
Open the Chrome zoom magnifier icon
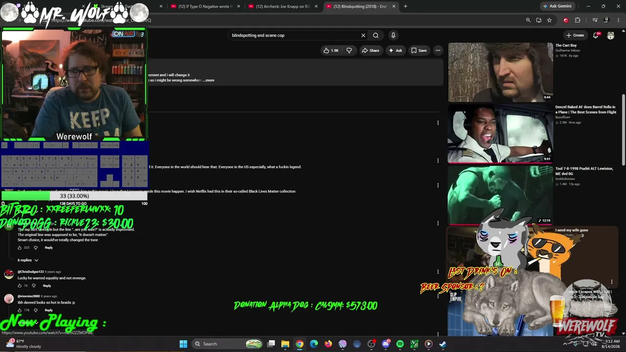click(528, 20)
